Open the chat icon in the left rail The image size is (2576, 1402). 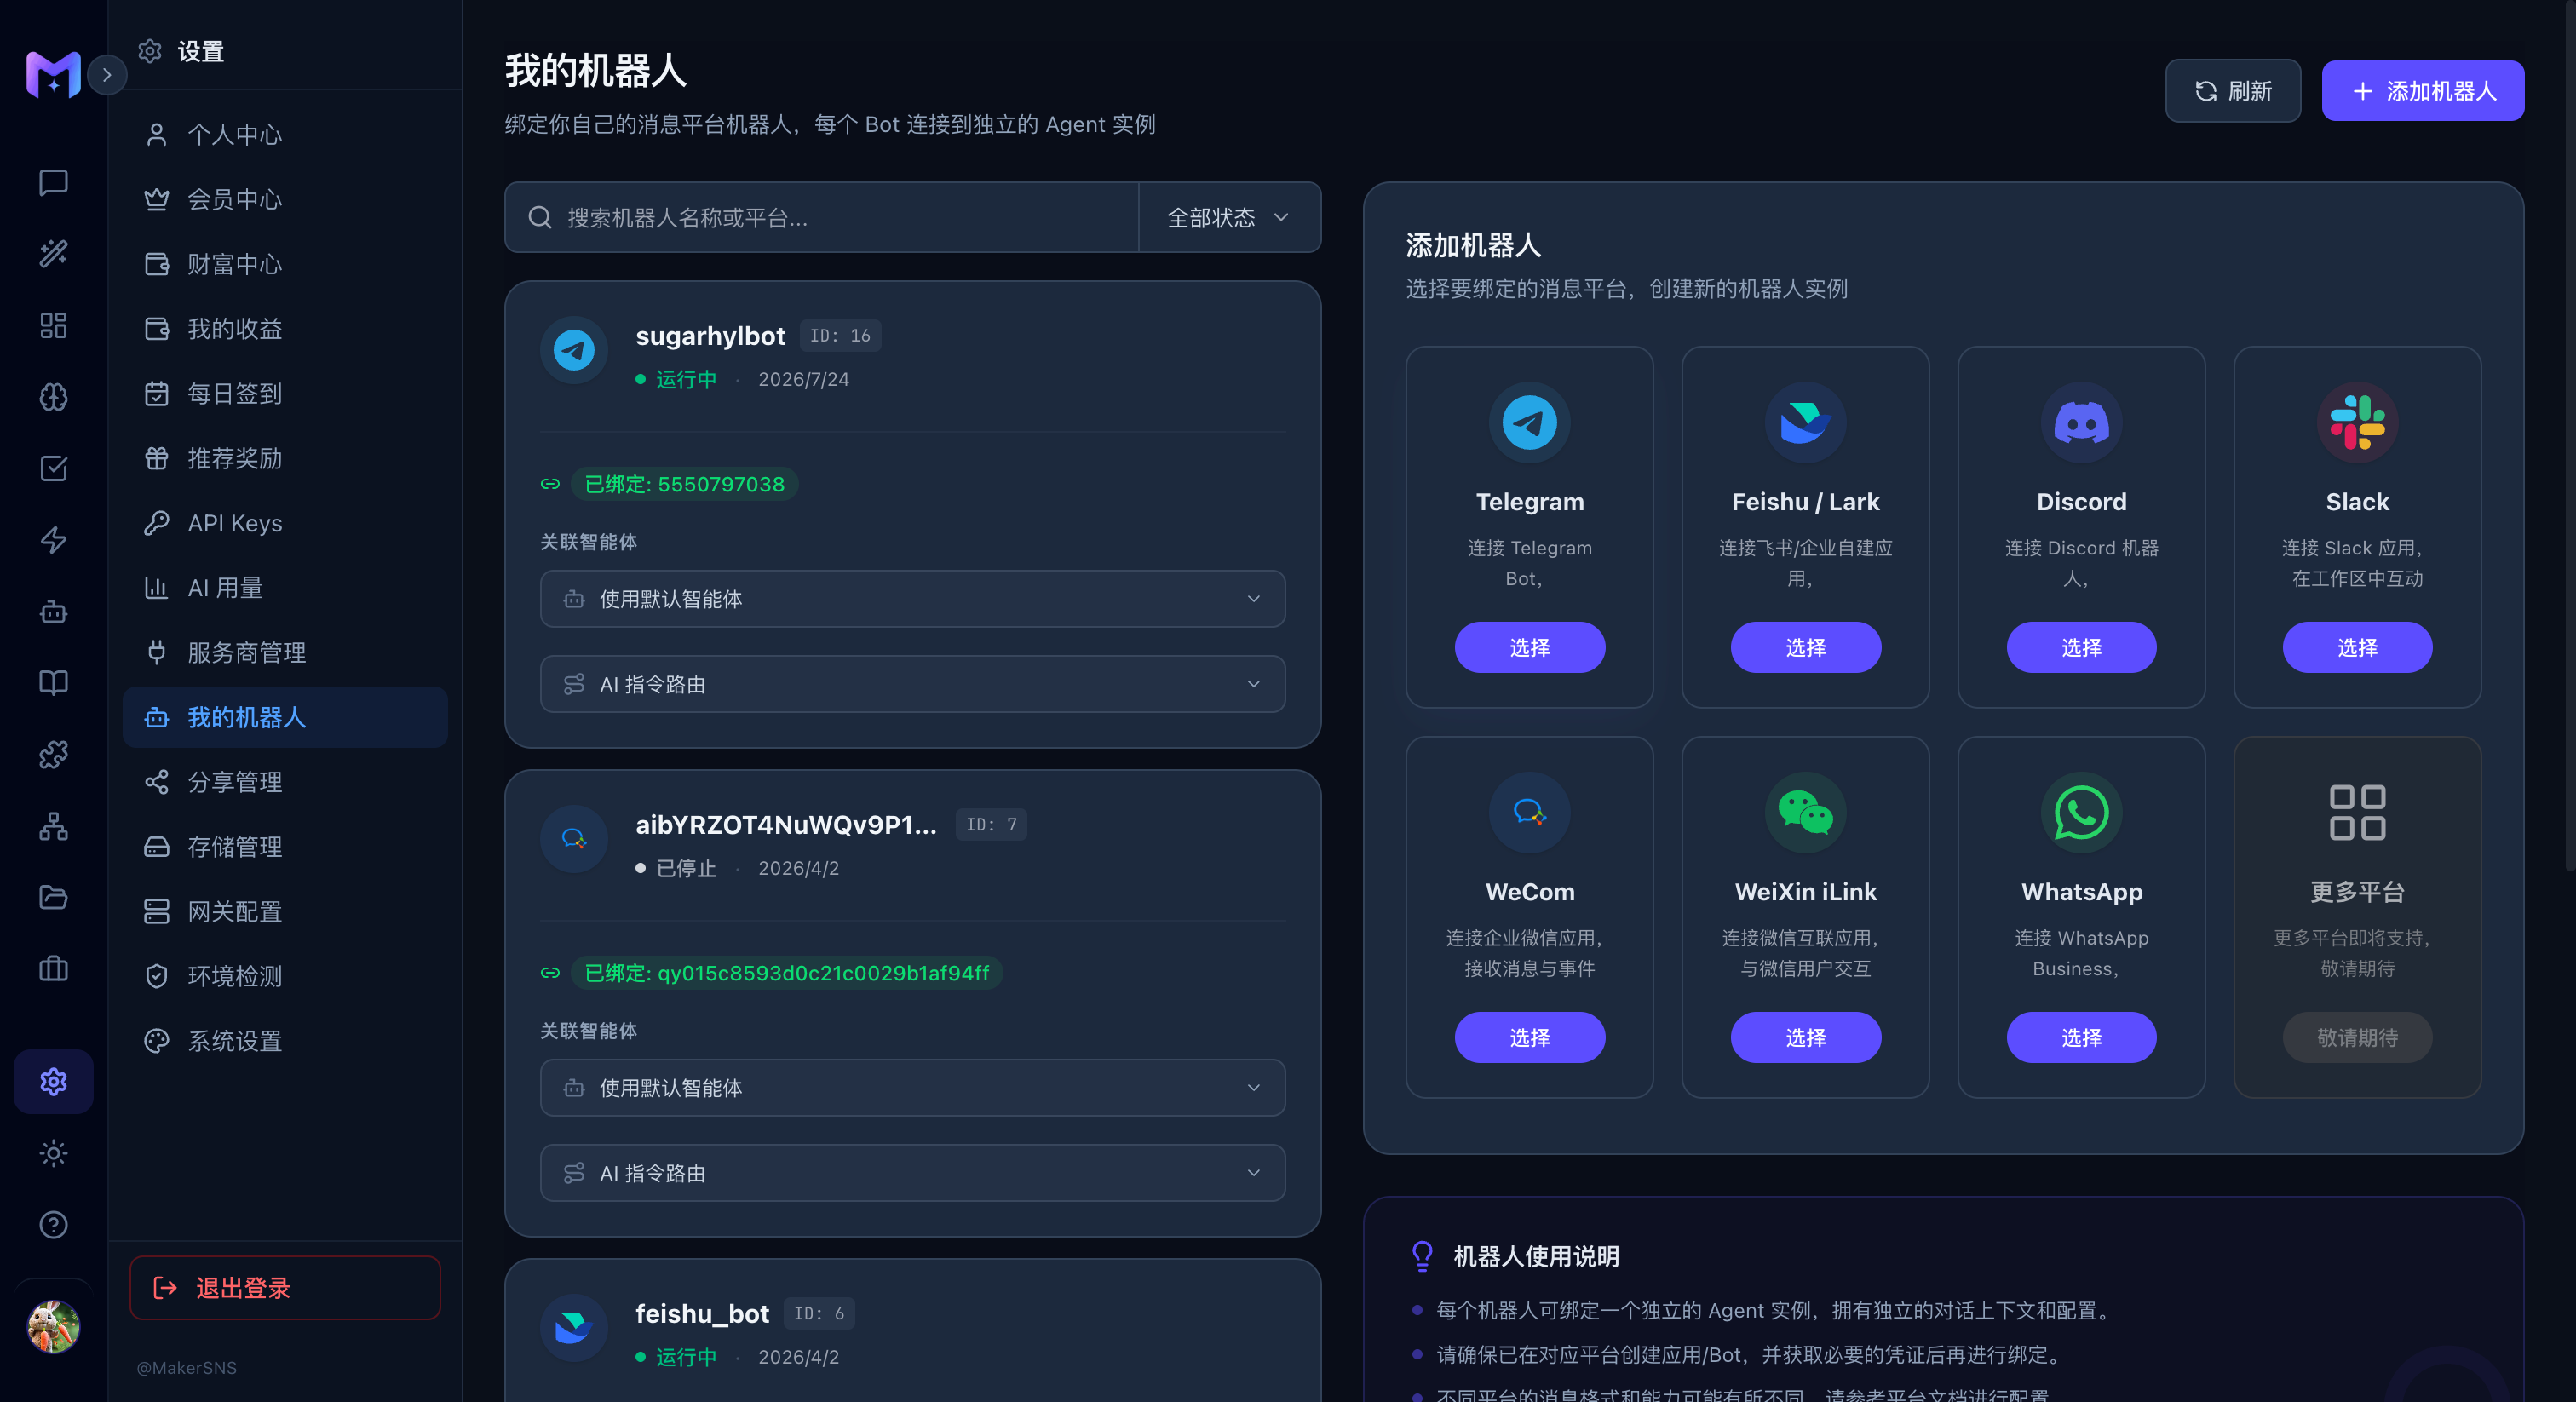click(53, 182)
